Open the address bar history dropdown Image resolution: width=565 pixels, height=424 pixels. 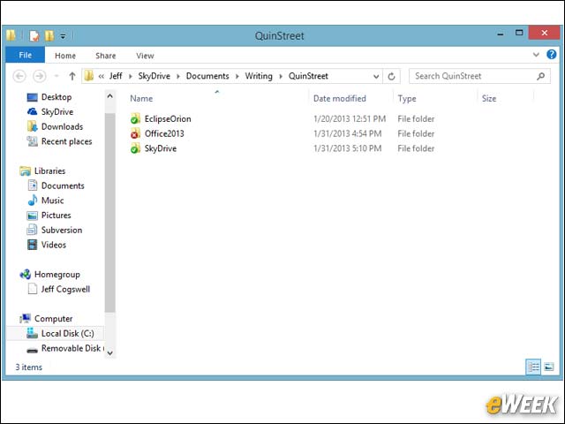coord(376,77)
